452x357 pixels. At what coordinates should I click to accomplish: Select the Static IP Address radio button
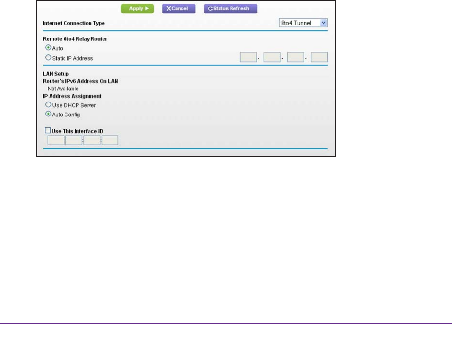click(x=48, y=58)
